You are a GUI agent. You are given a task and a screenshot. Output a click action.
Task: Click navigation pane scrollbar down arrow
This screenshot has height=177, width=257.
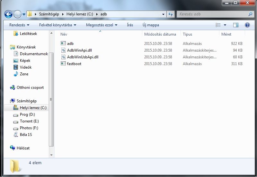(x=51, y=155)
